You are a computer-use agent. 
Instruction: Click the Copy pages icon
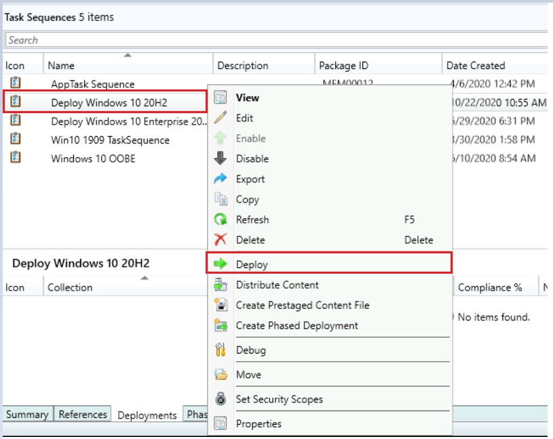tap(221, 199)
